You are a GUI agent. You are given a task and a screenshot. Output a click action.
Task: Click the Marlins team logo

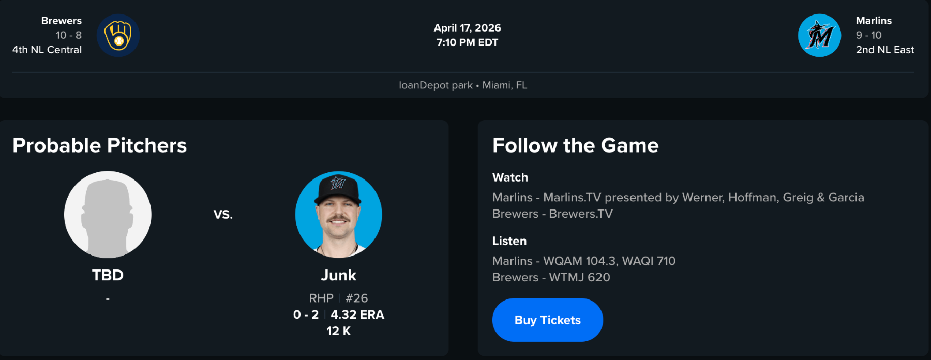(x=819, y=35)
